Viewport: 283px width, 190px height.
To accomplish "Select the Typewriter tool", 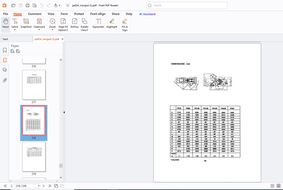I will (x=98, y=23).
